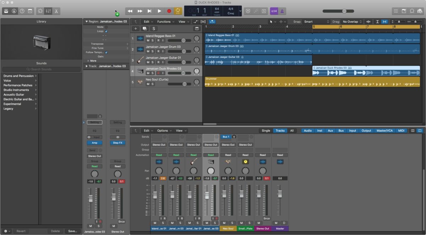
Task: Switch mixer to the Single view
Action: [x=266, y=130]
